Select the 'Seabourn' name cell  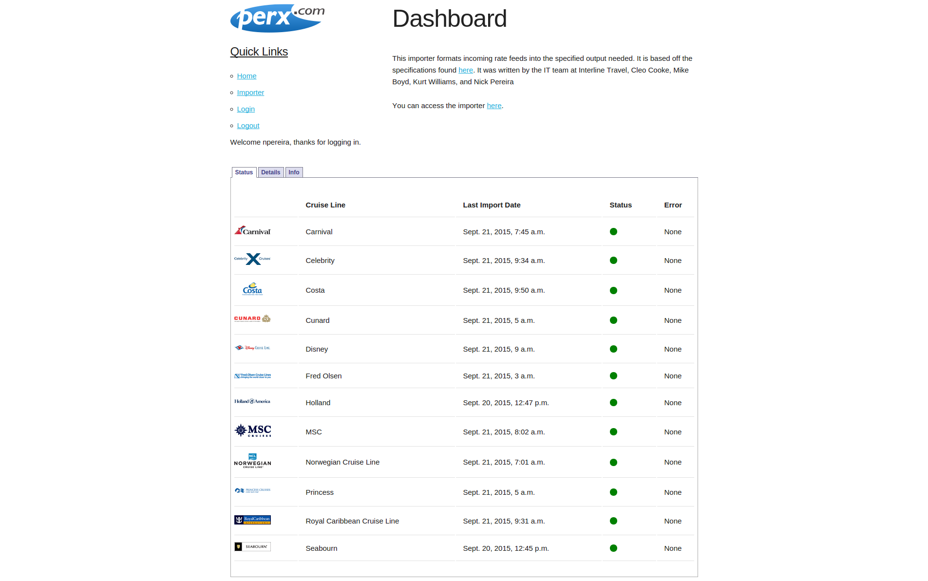click(322, 548)
